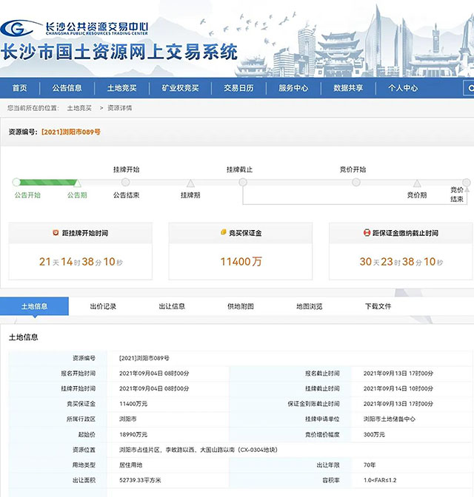
Task: Open the 公告信息 navigation menu
Action: tap(67, 88)
